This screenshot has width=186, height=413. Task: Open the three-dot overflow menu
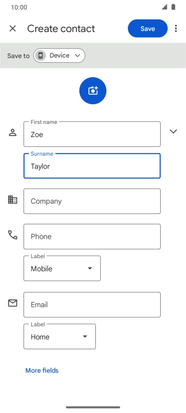(x=176, y=29)
